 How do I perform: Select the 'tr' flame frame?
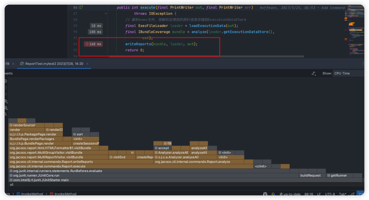coord(131,153)
